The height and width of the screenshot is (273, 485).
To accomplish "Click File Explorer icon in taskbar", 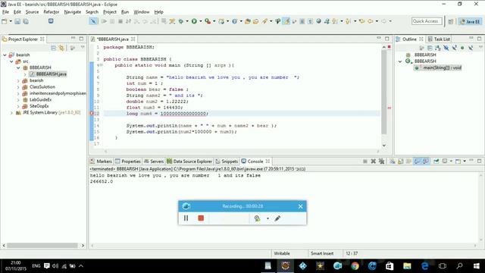I will coord(407,265).
